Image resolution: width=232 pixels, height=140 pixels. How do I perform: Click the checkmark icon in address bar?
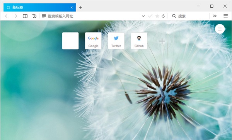pyautogui.click(x=150, y=16)
